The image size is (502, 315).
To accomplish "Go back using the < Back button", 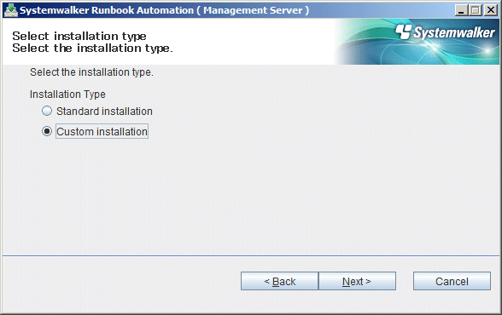I will click(279, 281).
